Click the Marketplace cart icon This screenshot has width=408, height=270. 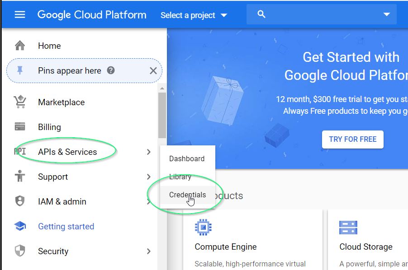[20, 102]
